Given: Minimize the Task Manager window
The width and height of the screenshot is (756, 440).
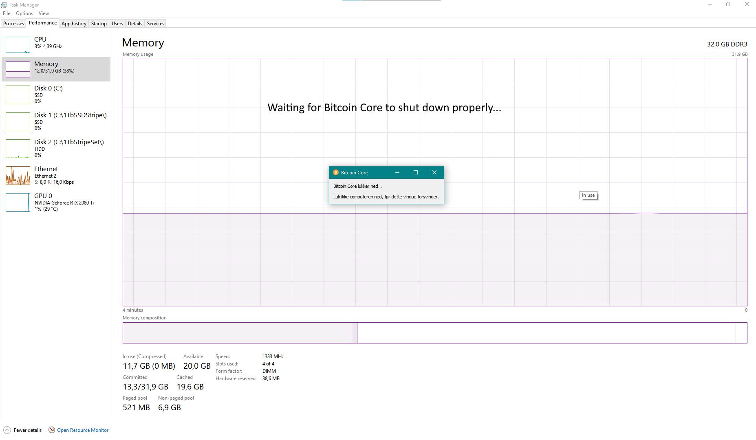Looking at the screenshot, I should tap(710, 4).
